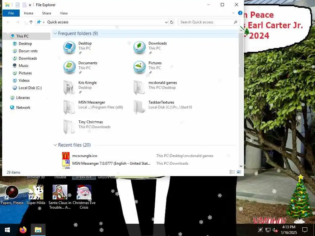This screenshot has height=236, width=315.
Task: Open the Papers, Please desktop shortcut
Action: tap(12, 195)
